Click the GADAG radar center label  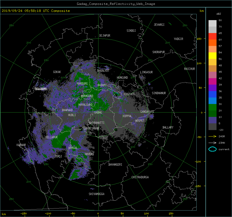(x=98, y=112)
